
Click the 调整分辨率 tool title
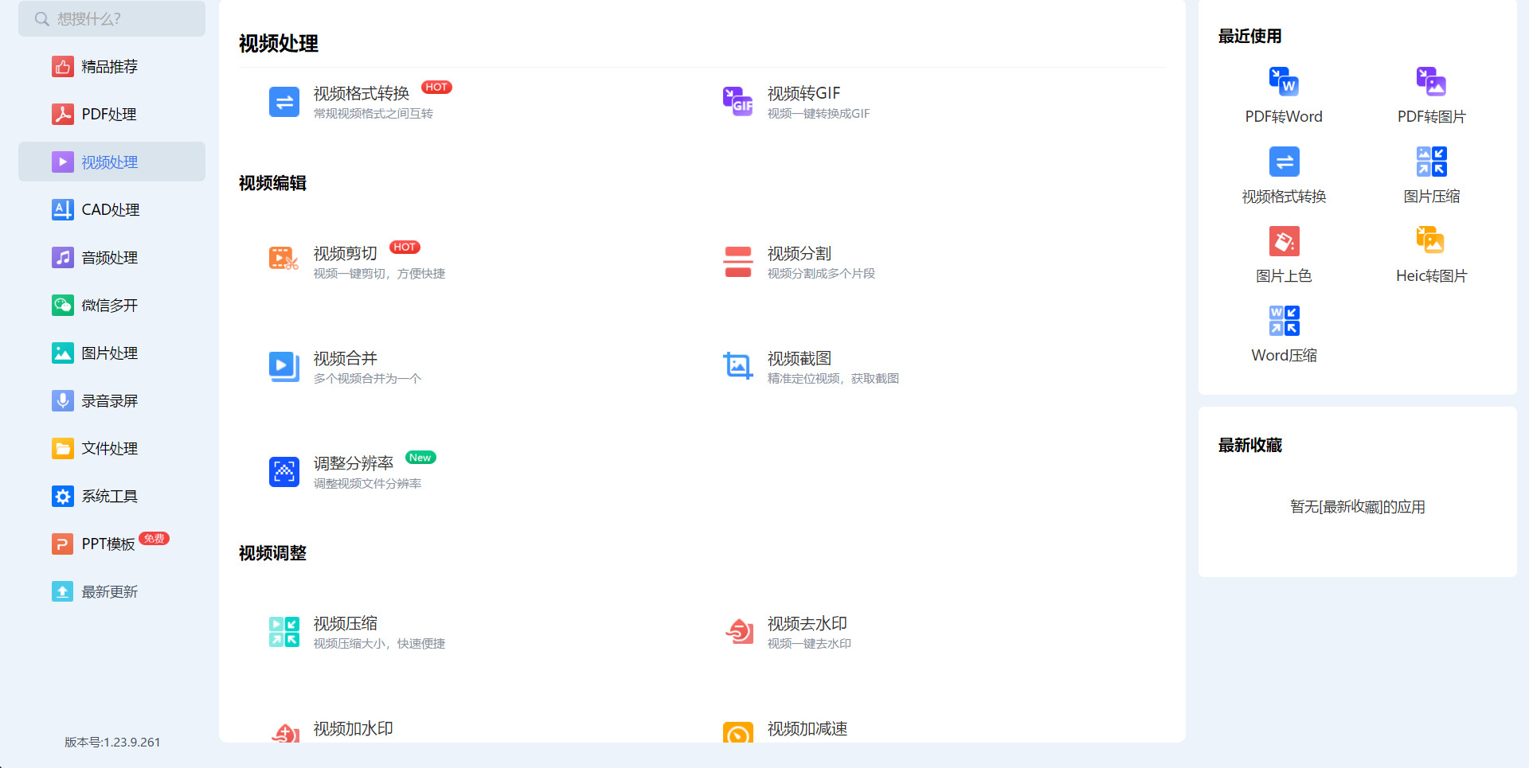point(353,464)
